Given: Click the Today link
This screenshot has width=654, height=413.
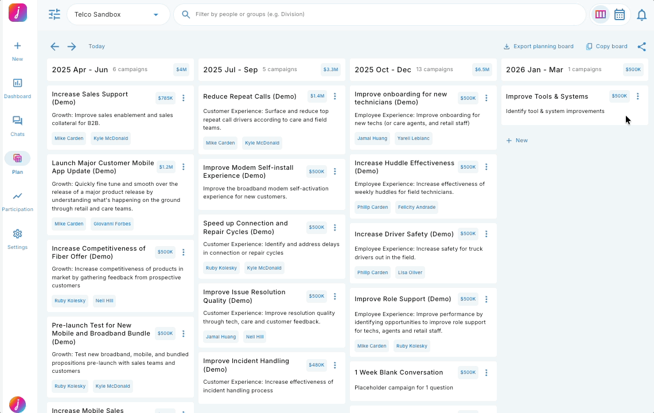Looking at the screenshot, I should point(96,46).
